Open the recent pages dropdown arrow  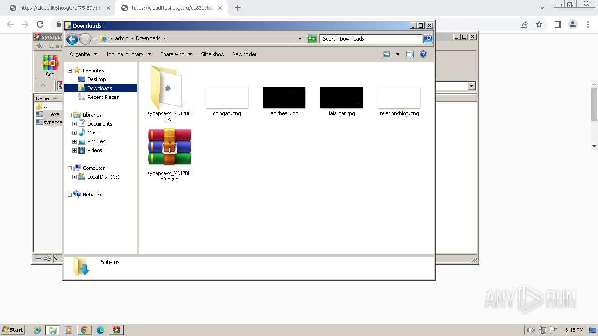tap(94, 39)
